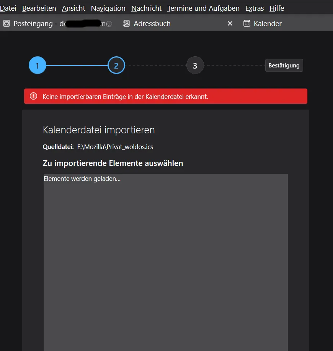Open the Bearbeiten menu
The height and width of the screenshot is (351, 333).
click(39, 8)
